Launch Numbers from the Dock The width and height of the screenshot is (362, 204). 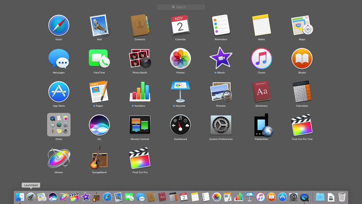(x=238, y=197)
